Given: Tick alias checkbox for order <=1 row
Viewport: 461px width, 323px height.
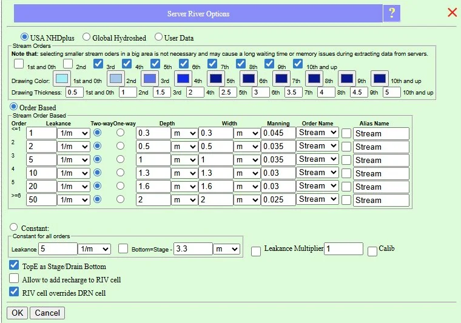Looking at the screenshot, I should click(x=346, y=133).
